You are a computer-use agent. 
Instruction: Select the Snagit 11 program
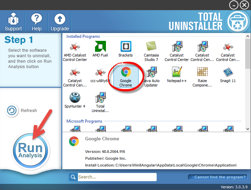(x=228, y=75)
